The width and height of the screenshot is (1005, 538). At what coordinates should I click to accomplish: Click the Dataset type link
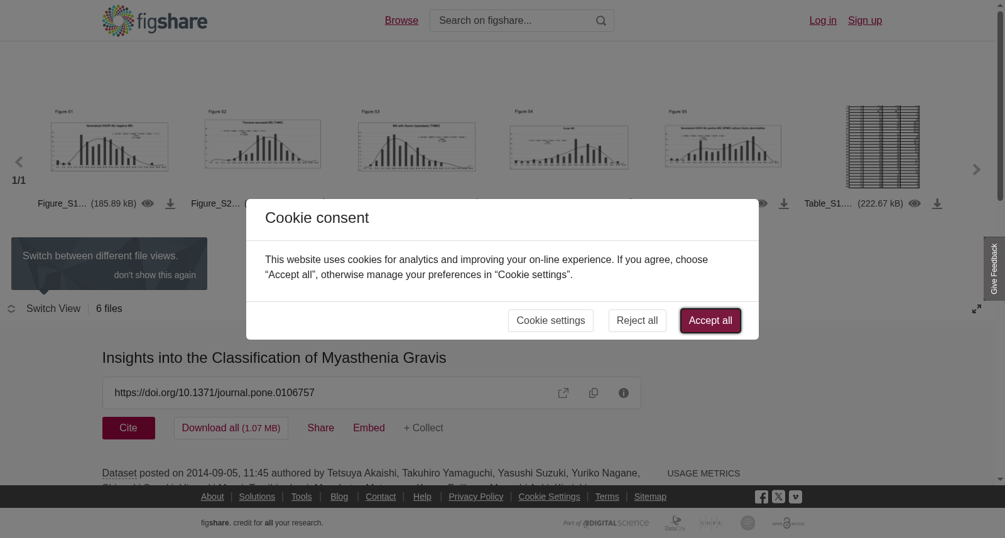coord(119,473)
